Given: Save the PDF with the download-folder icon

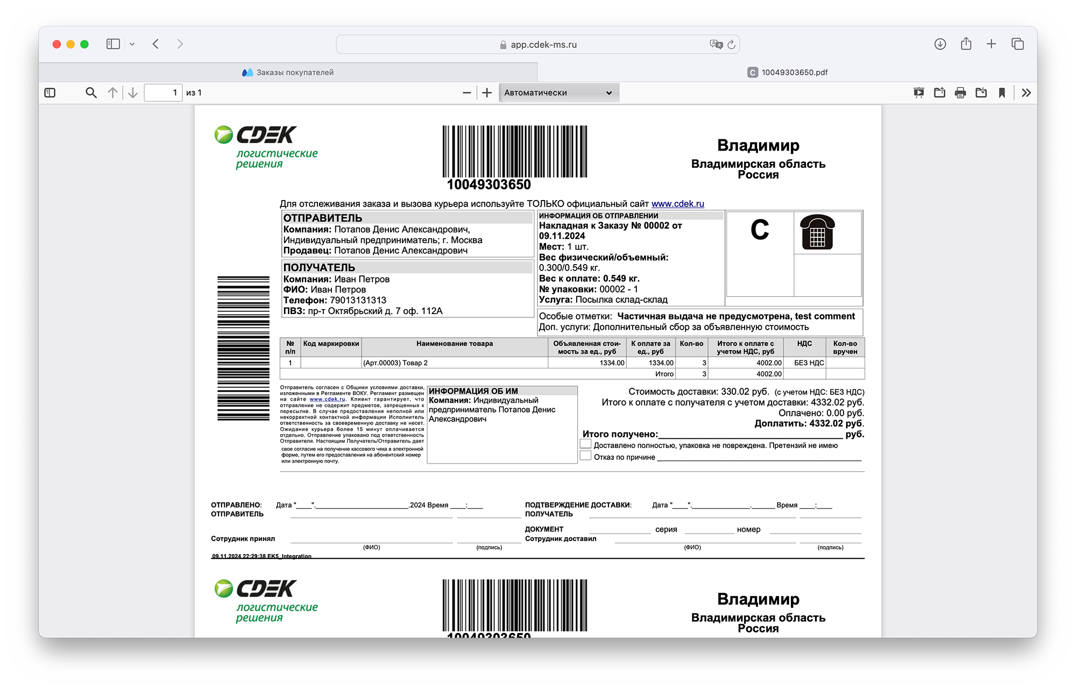Looking at the screenshot, I should pos(981,93).
